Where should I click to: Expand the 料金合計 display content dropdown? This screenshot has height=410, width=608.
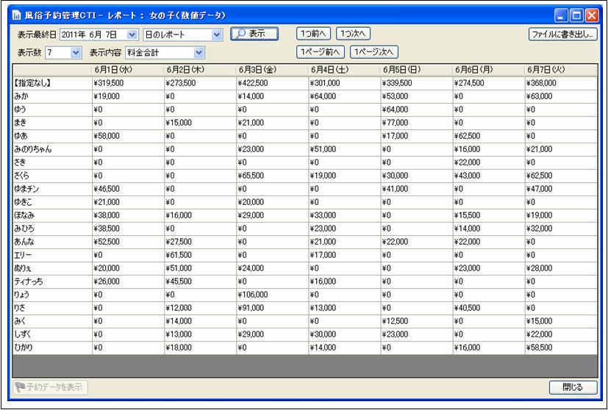199,53
